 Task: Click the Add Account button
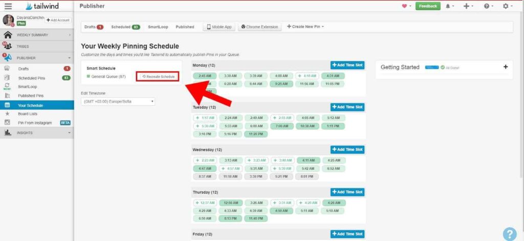click(58, 20)
